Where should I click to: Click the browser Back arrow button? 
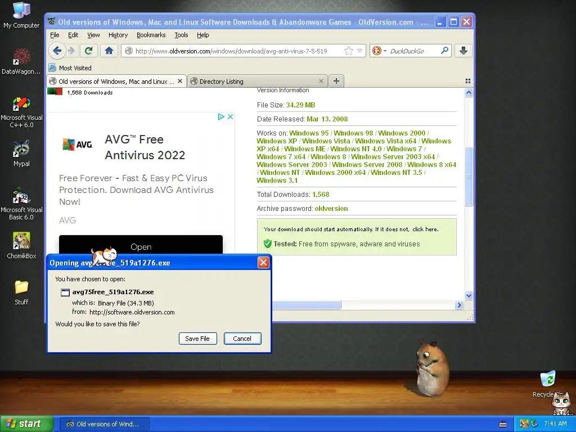point(57,51)
